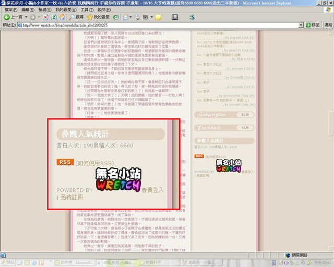334x267 pixels.
Task: Refresh the page using the green arrows icon
Action: click(54, 17)
